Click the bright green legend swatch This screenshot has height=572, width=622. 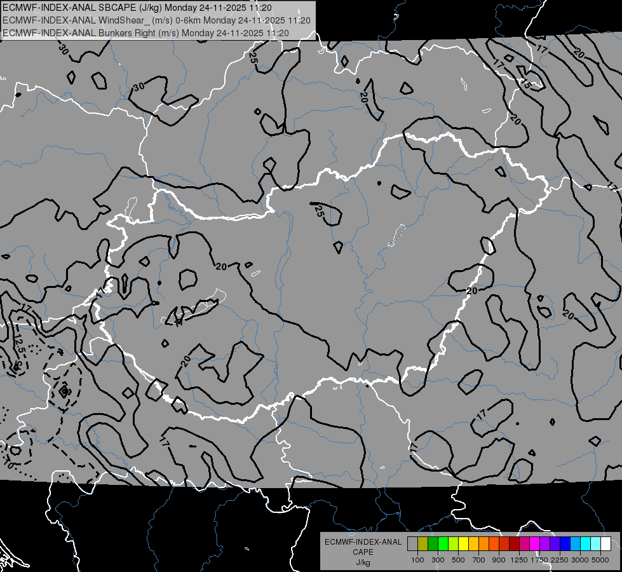pos(443,544)
